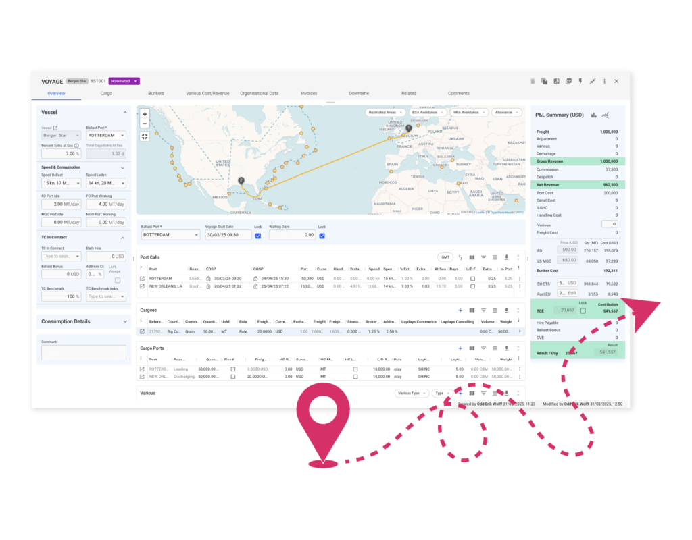This screenshot has width=692, height=540.
Task: Add a new cargo with the plus icon
Action: point(460,310)
